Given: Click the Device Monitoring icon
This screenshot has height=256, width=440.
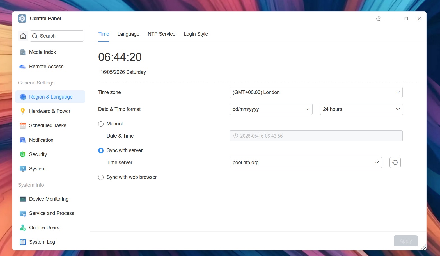Looking at the screenshot, I should [x=23, y=199].
